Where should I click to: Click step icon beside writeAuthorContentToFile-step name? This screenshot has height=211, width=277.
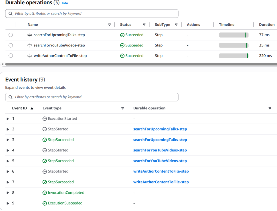(30, 56)
